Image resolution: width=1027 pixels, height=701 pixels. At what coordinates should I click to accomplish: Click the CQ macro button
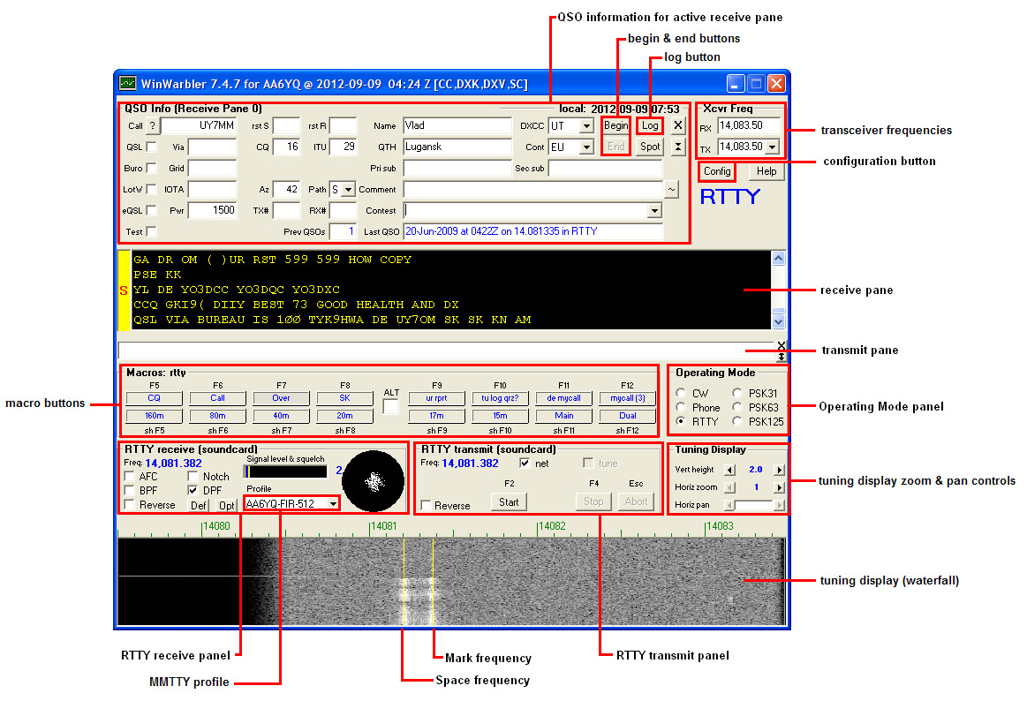tap(154, 398)
